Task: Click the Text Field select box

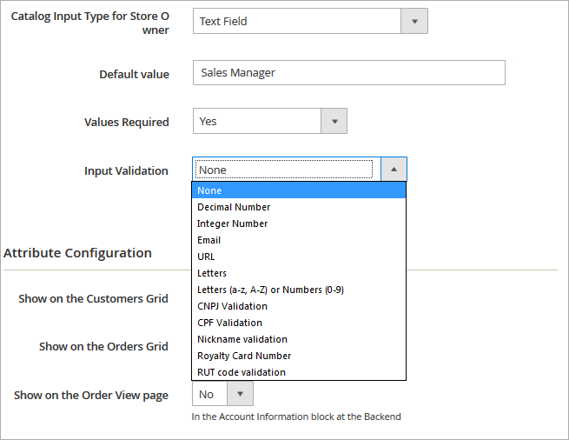Action: (296, 21)
